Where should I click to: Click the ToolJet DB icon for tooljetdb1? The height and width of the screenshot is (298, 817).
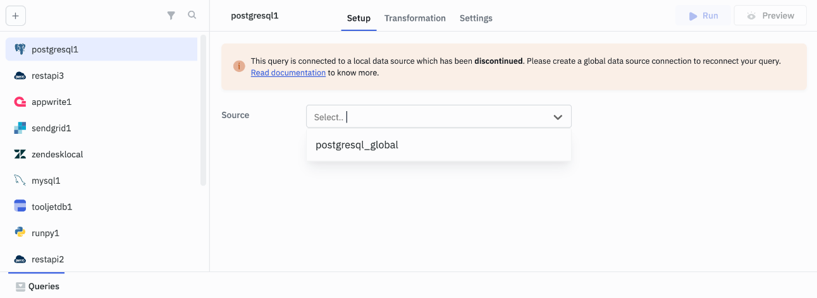point(20,206)
